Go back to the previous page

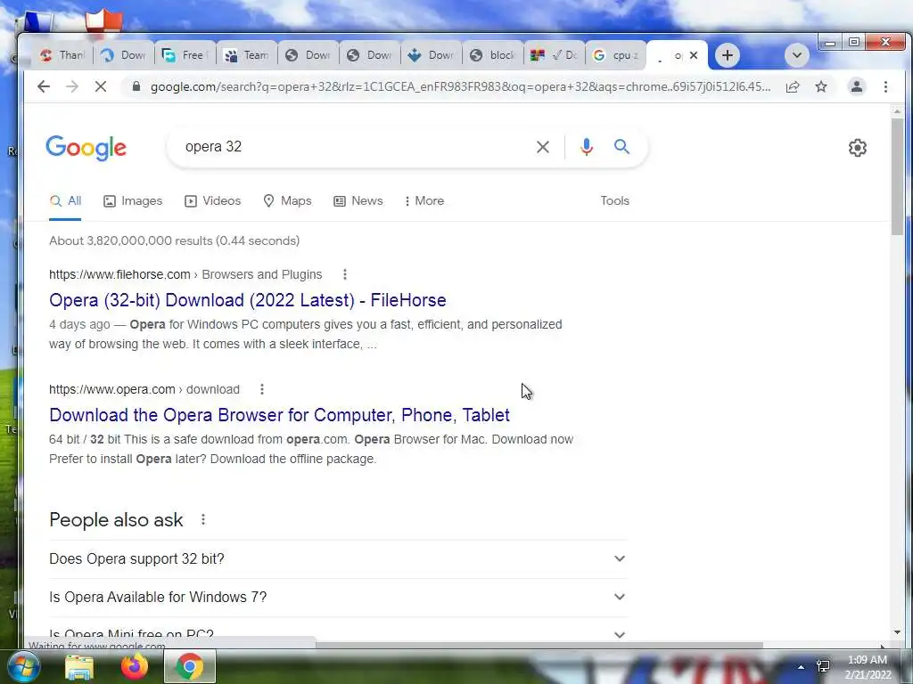44,86
